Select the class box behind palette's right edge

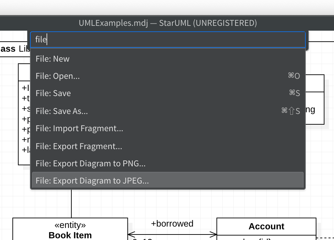coord(315,100)
